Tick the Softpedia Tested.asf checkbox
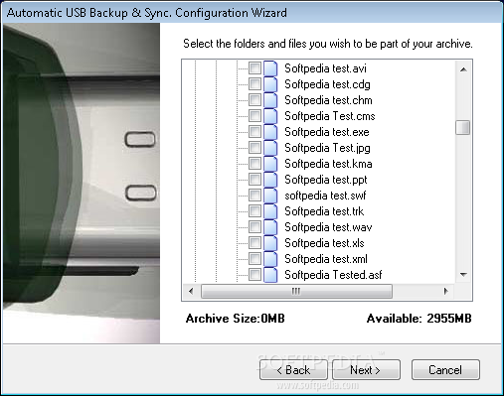Viewport: 504px width, 396px height. pos(254,275)
